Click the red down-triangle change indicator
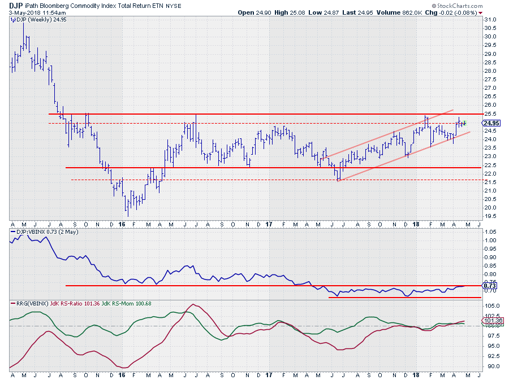Image resolution: width=509 pixels, height=380 pixels. tap(481, 13)
